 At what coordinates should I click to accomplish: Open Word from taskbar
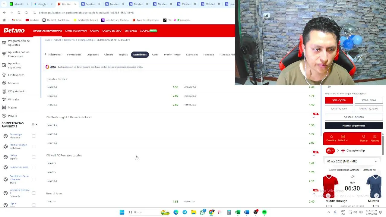pyautogui.click(x=246, y=212)
